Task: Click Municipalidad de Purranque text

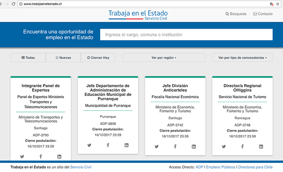Action: click(108, 105)
